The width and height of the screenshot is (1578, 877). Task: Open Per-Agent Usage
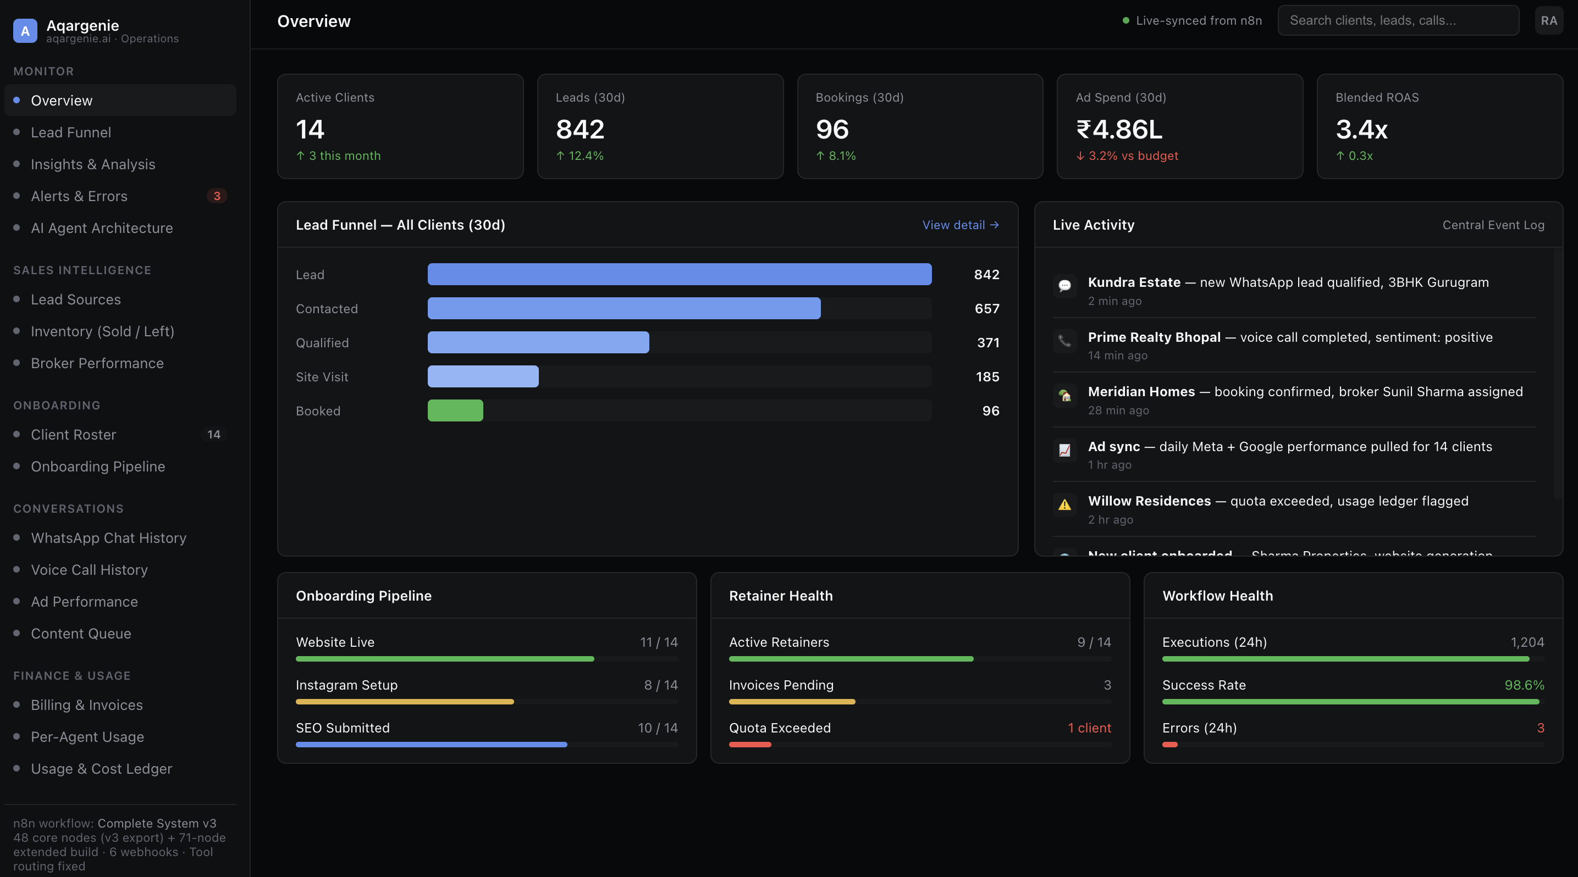point(120,737)
